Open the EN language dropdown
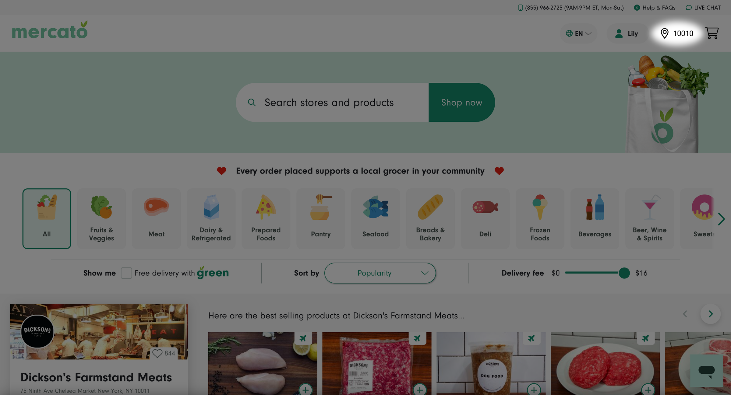 pos(578,33)
